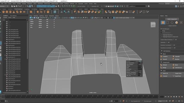Screen dimensions: 184x103
Task: Toggle Highlight Backfaces checkbox
Action: point(162,35)
